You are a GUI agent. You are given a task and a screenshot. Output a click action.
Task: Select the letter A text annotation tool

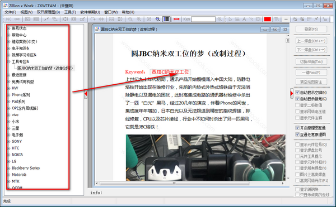(244, 19)
